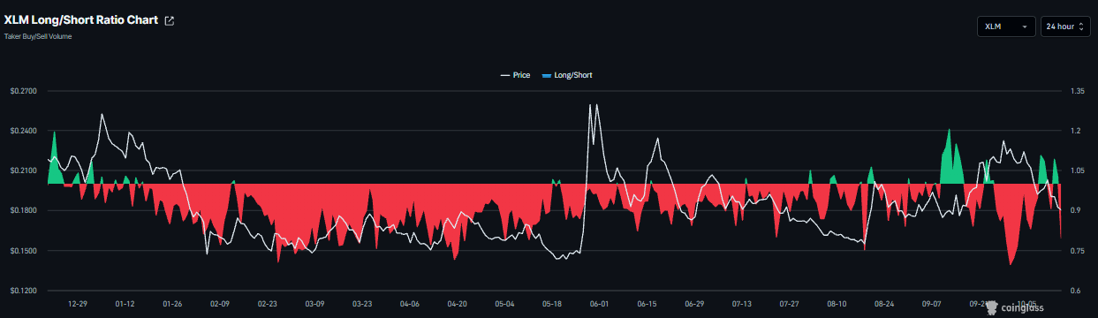Image resolution: width=1098 pixels, height=318 pixels.
Task: Click the 02-23 date label
Action: pyautogui.click(x=267, y=304)
